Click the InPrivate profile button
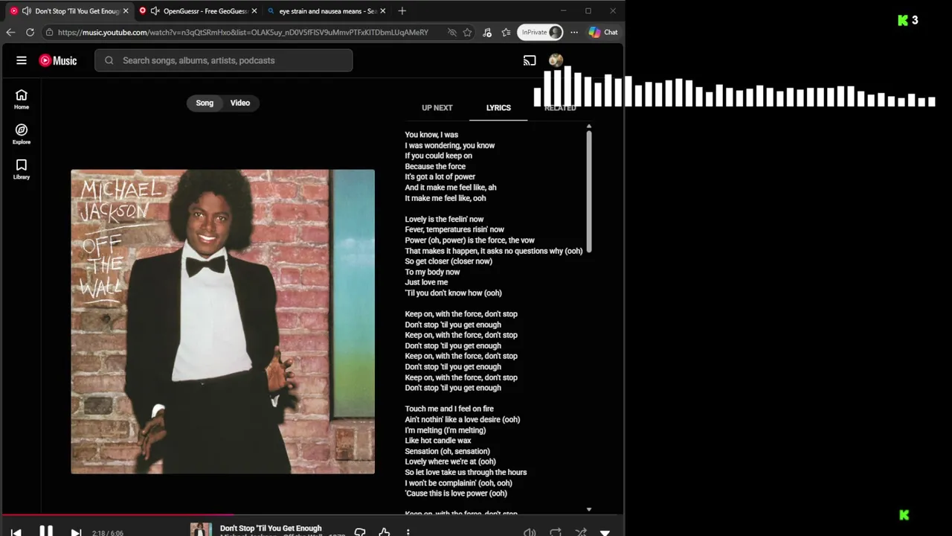This screenshot has width=952, height=536. point(540,32)
